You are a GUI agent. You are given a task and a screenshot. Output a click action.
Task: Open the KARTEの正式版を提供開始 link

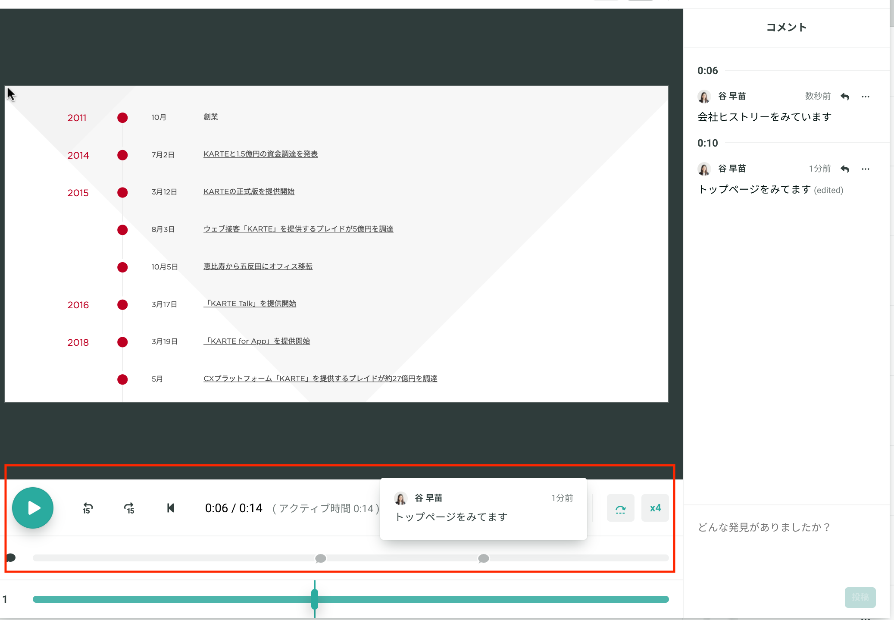click(249, 191)
